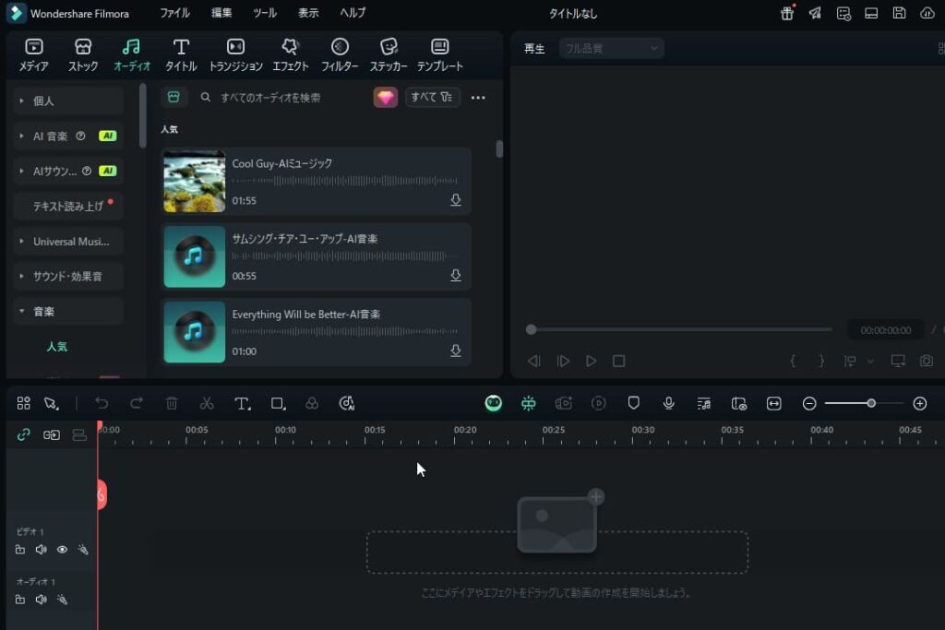Collapse the 音楽 category
Viewport: 945px width, 630px height.
tap(68, 311)
